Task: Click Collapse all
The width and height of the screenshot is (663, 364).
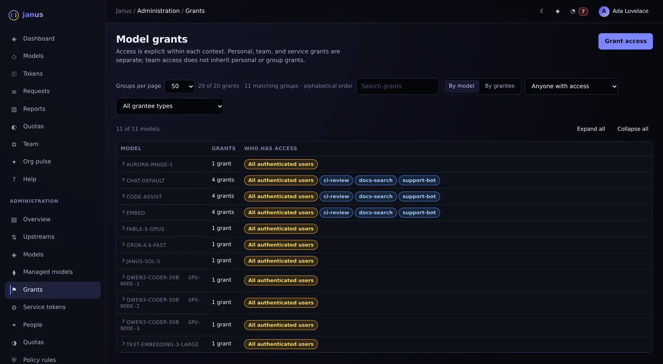Action: (x=633, y=129)
